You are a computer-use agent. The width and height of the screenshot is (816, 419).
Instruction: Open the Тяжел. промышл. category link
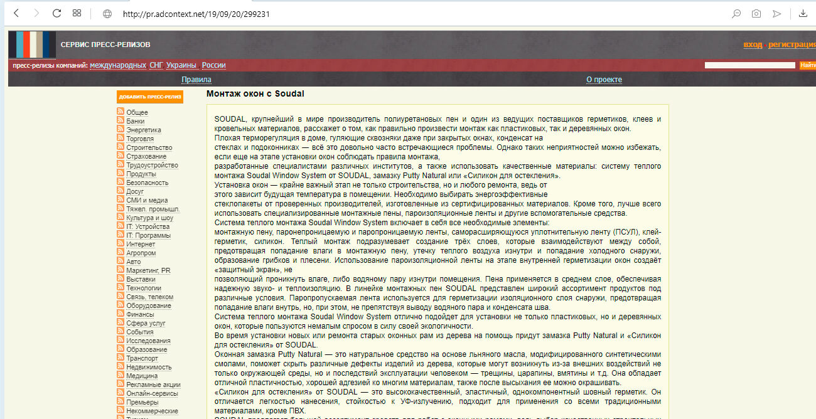pyautogui.click(x=153, y=209)
